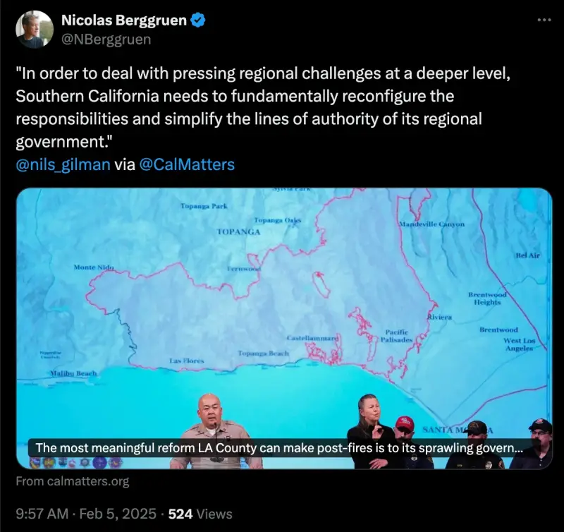Open the Nicolas Berggruen display name
564x532 pixels.
tap(124, 20)
